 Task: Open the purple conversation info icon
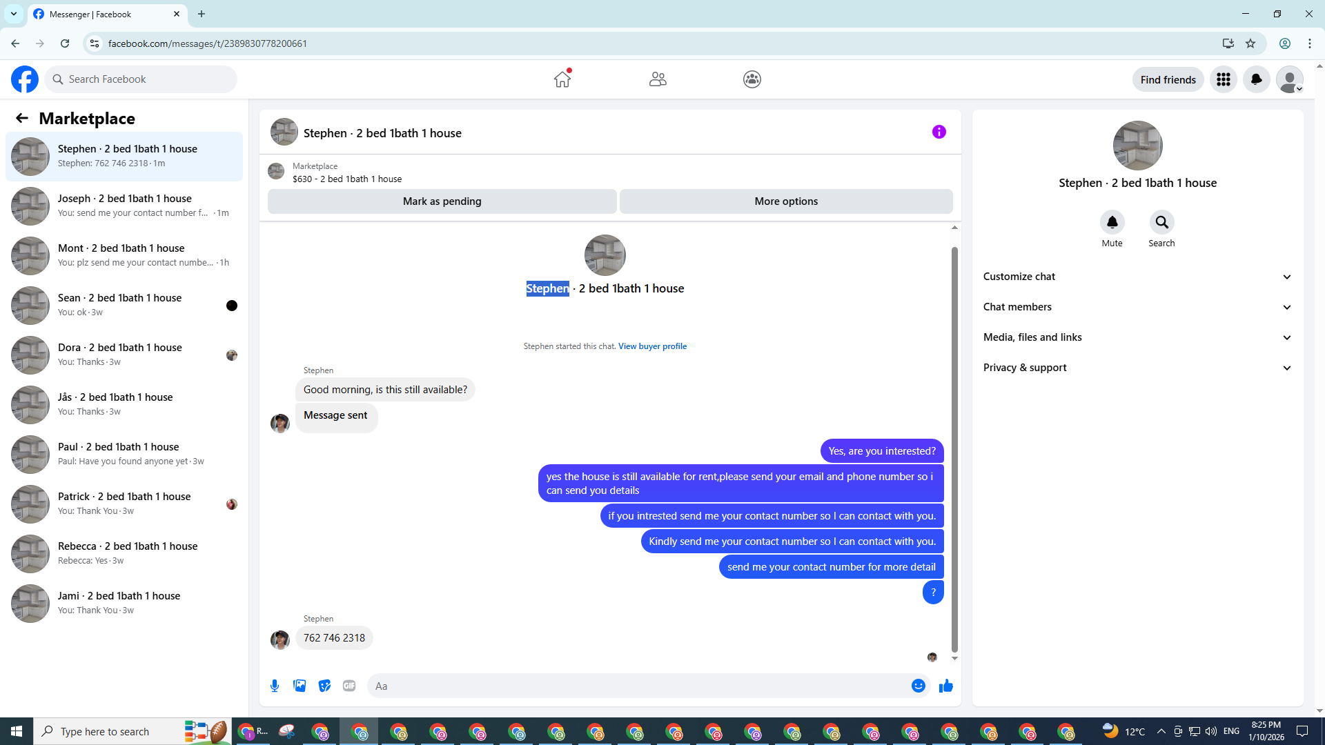939,132
